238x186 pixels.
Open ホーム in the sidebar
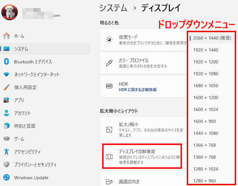pos(19,36)
